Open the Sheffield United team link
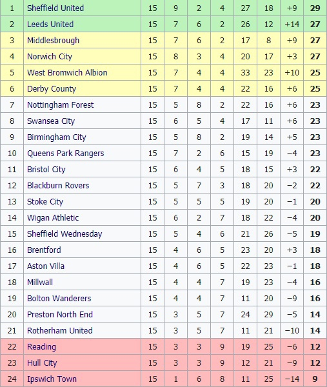Image resolution: width=327 pixels, height=387 pixels. pos(55,8)
